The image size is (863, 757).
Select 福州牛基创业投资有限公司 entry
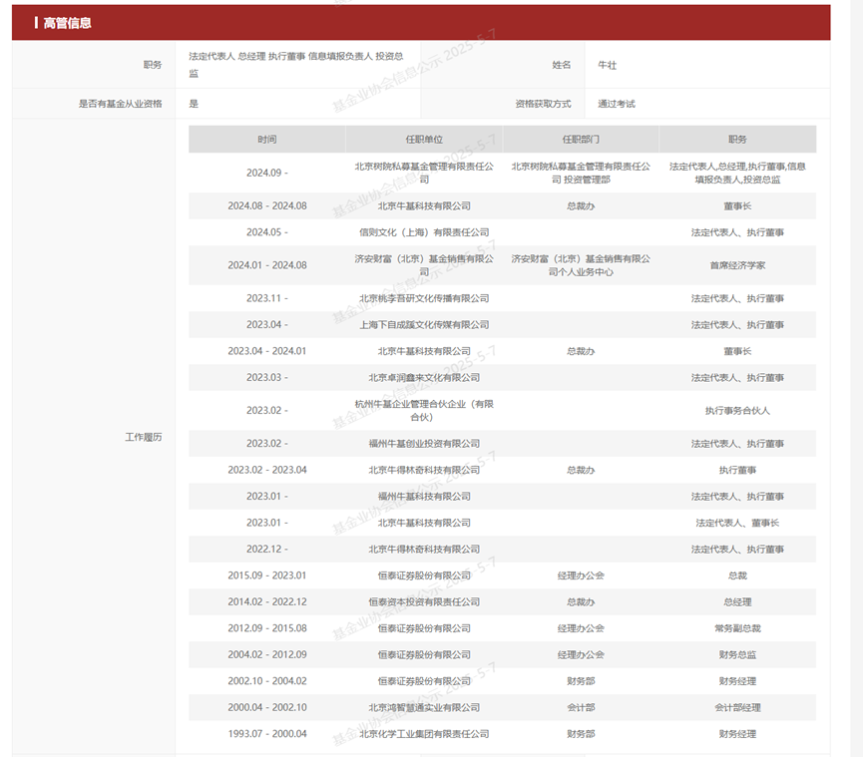point(424,444)
